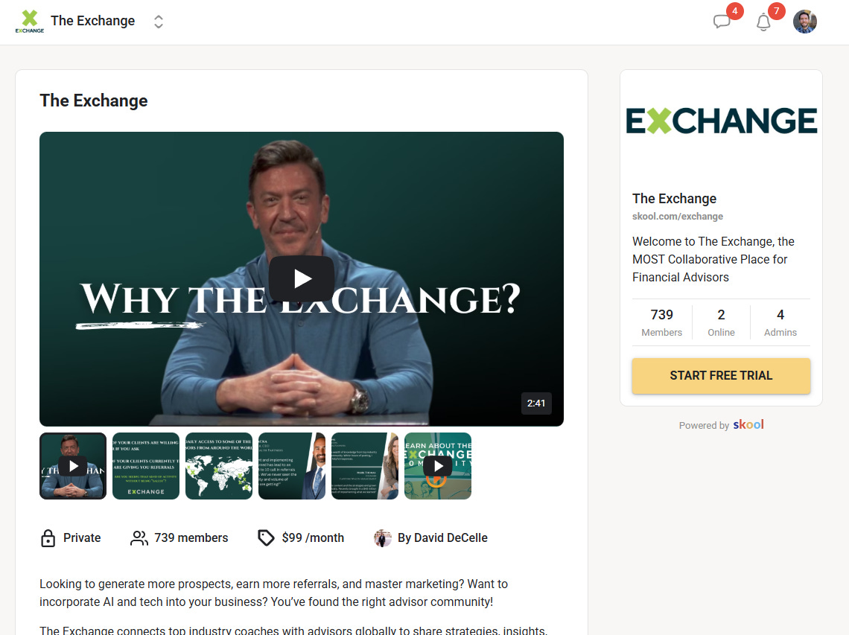Click the $99/month price tag icon
849x635 pixels.
[x=266, y=537]
